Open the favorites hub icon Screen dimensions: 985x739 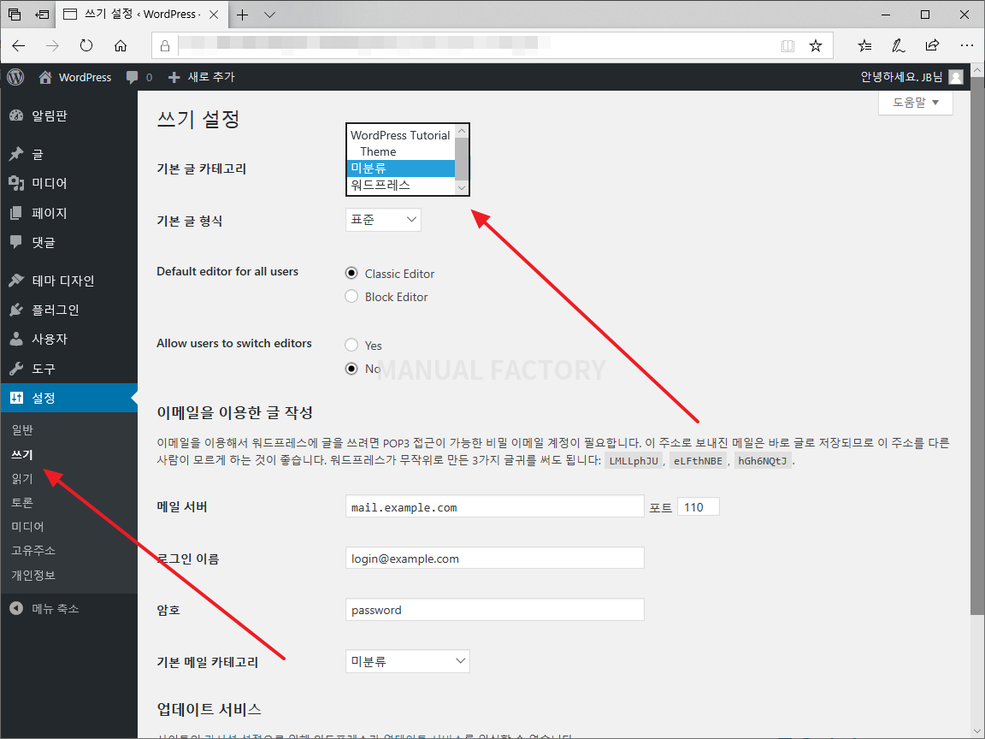865,45
